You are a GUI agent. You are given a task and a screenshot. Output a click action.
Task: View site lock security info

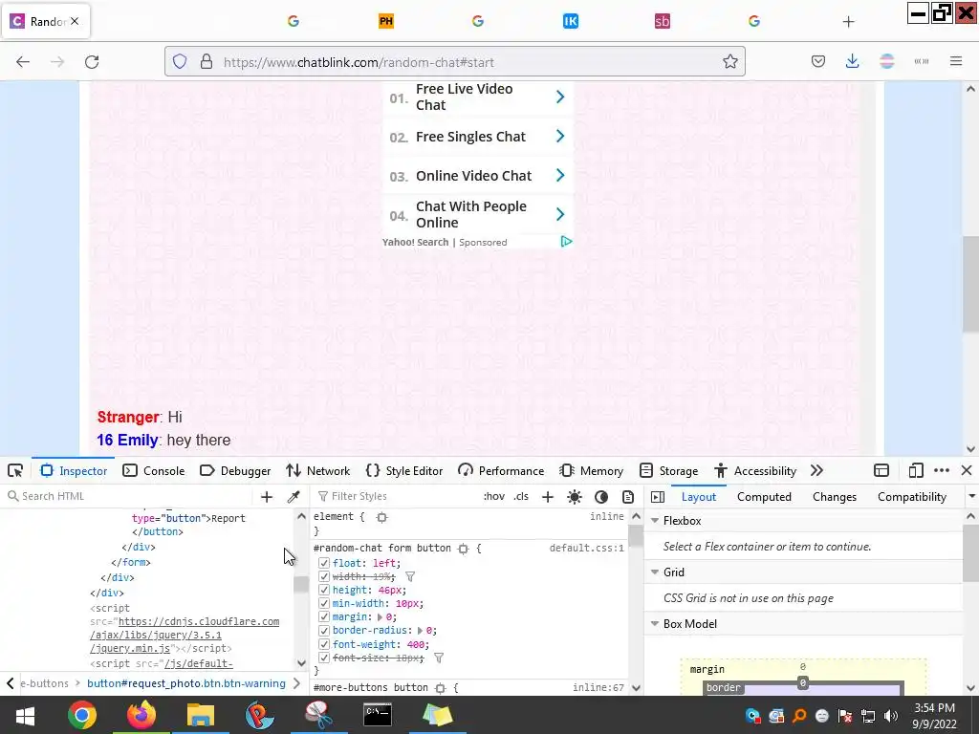207,61
